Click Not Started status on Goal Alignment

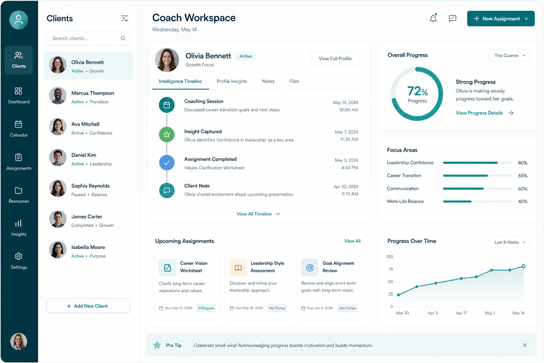click(348, 308)
